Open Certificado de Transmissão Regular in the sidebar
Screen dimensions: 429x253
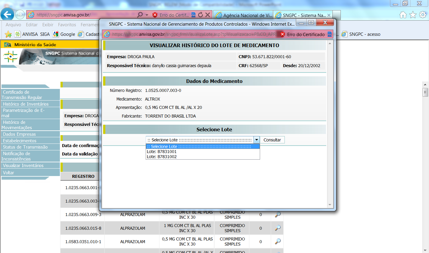[30, 95]
